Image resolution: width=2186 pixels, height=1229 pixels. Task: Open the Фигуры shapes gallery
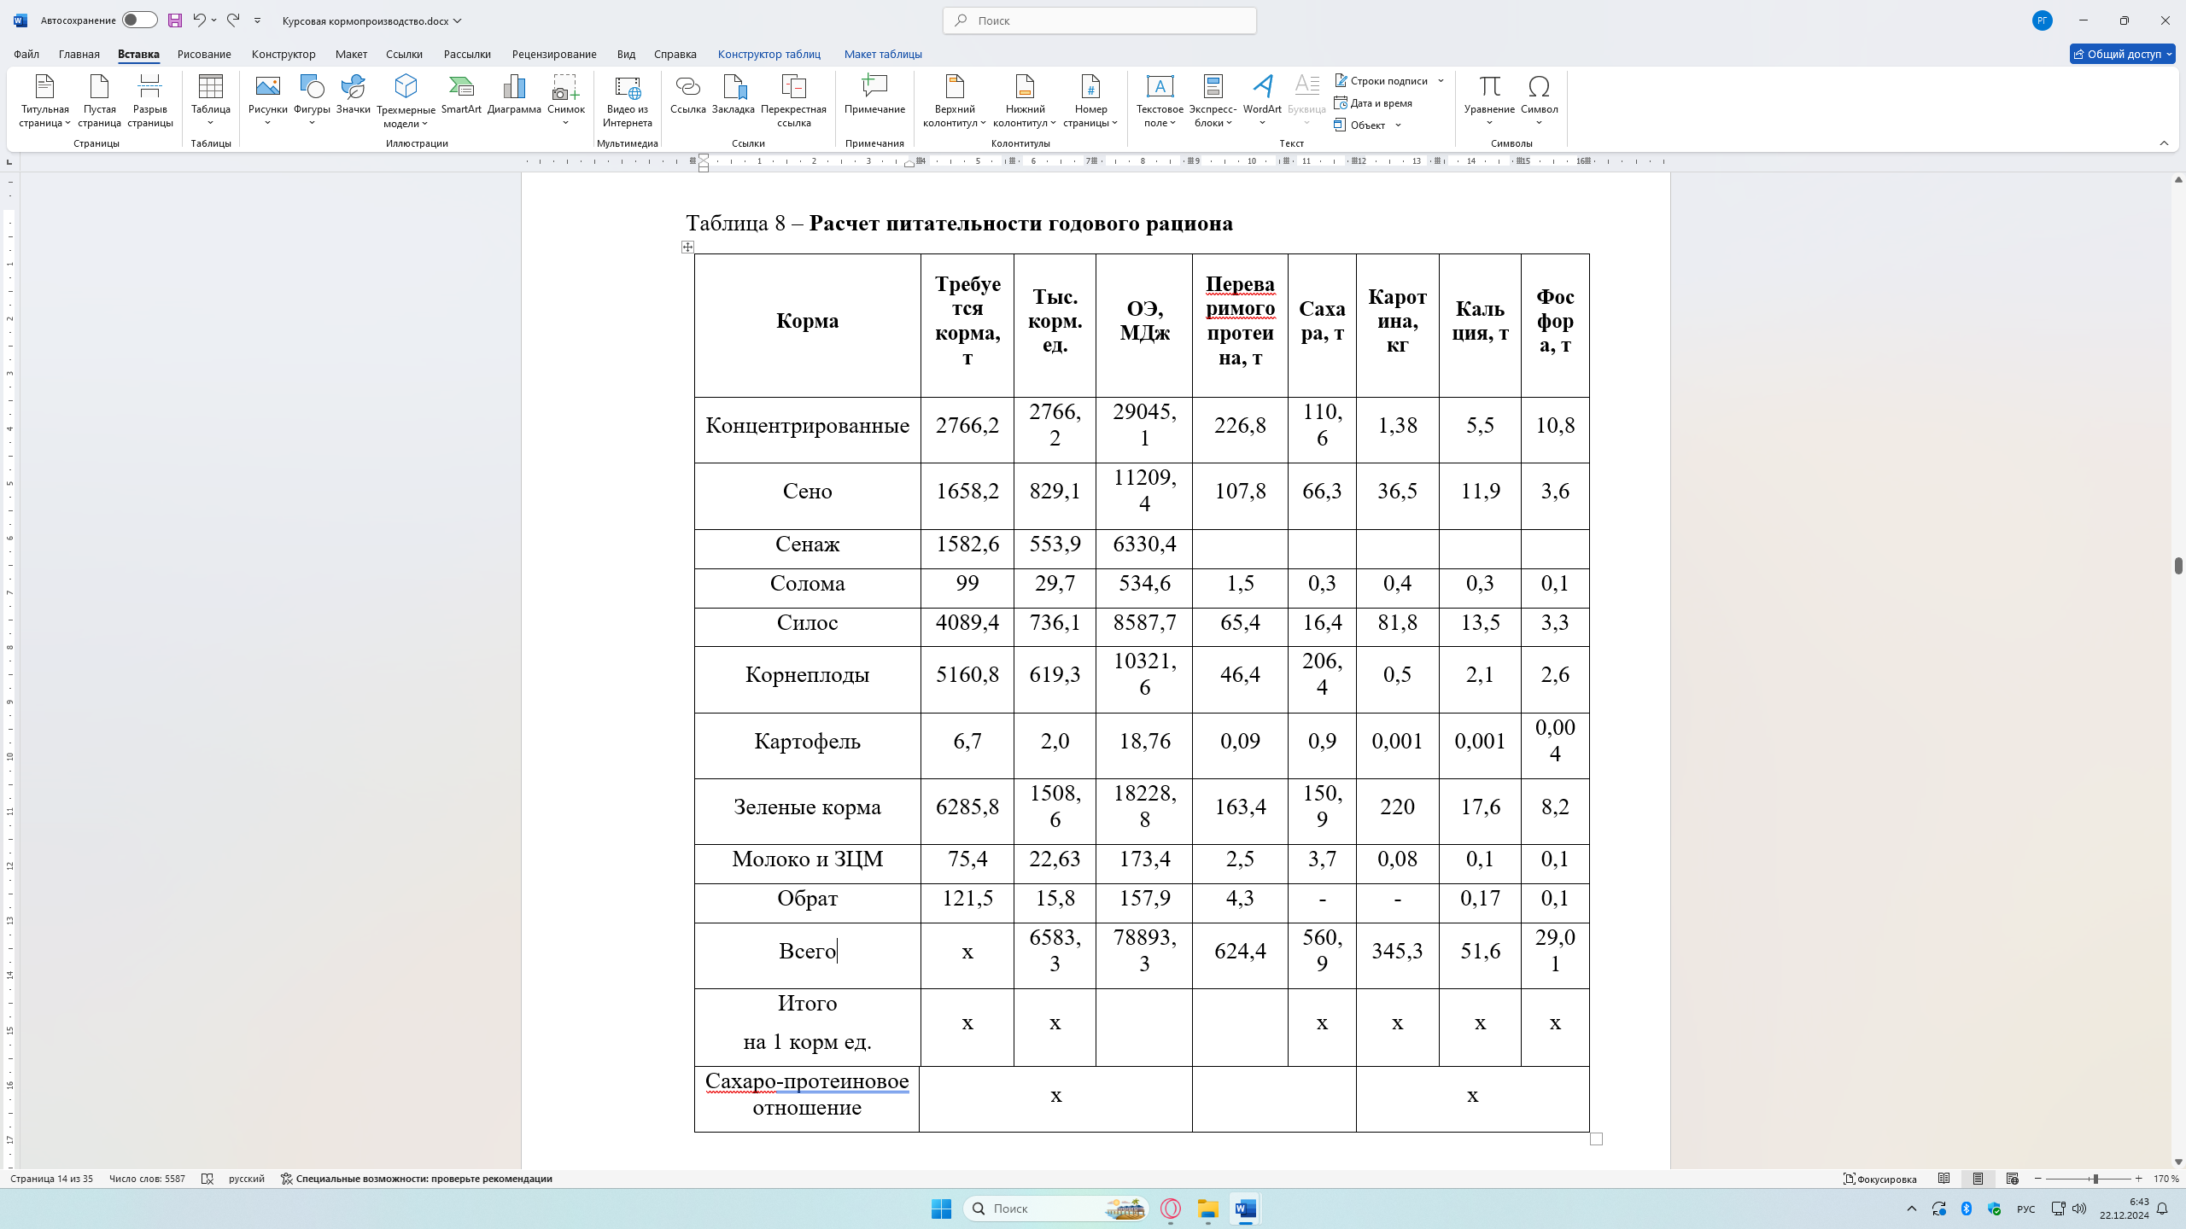tap(312, 101)
